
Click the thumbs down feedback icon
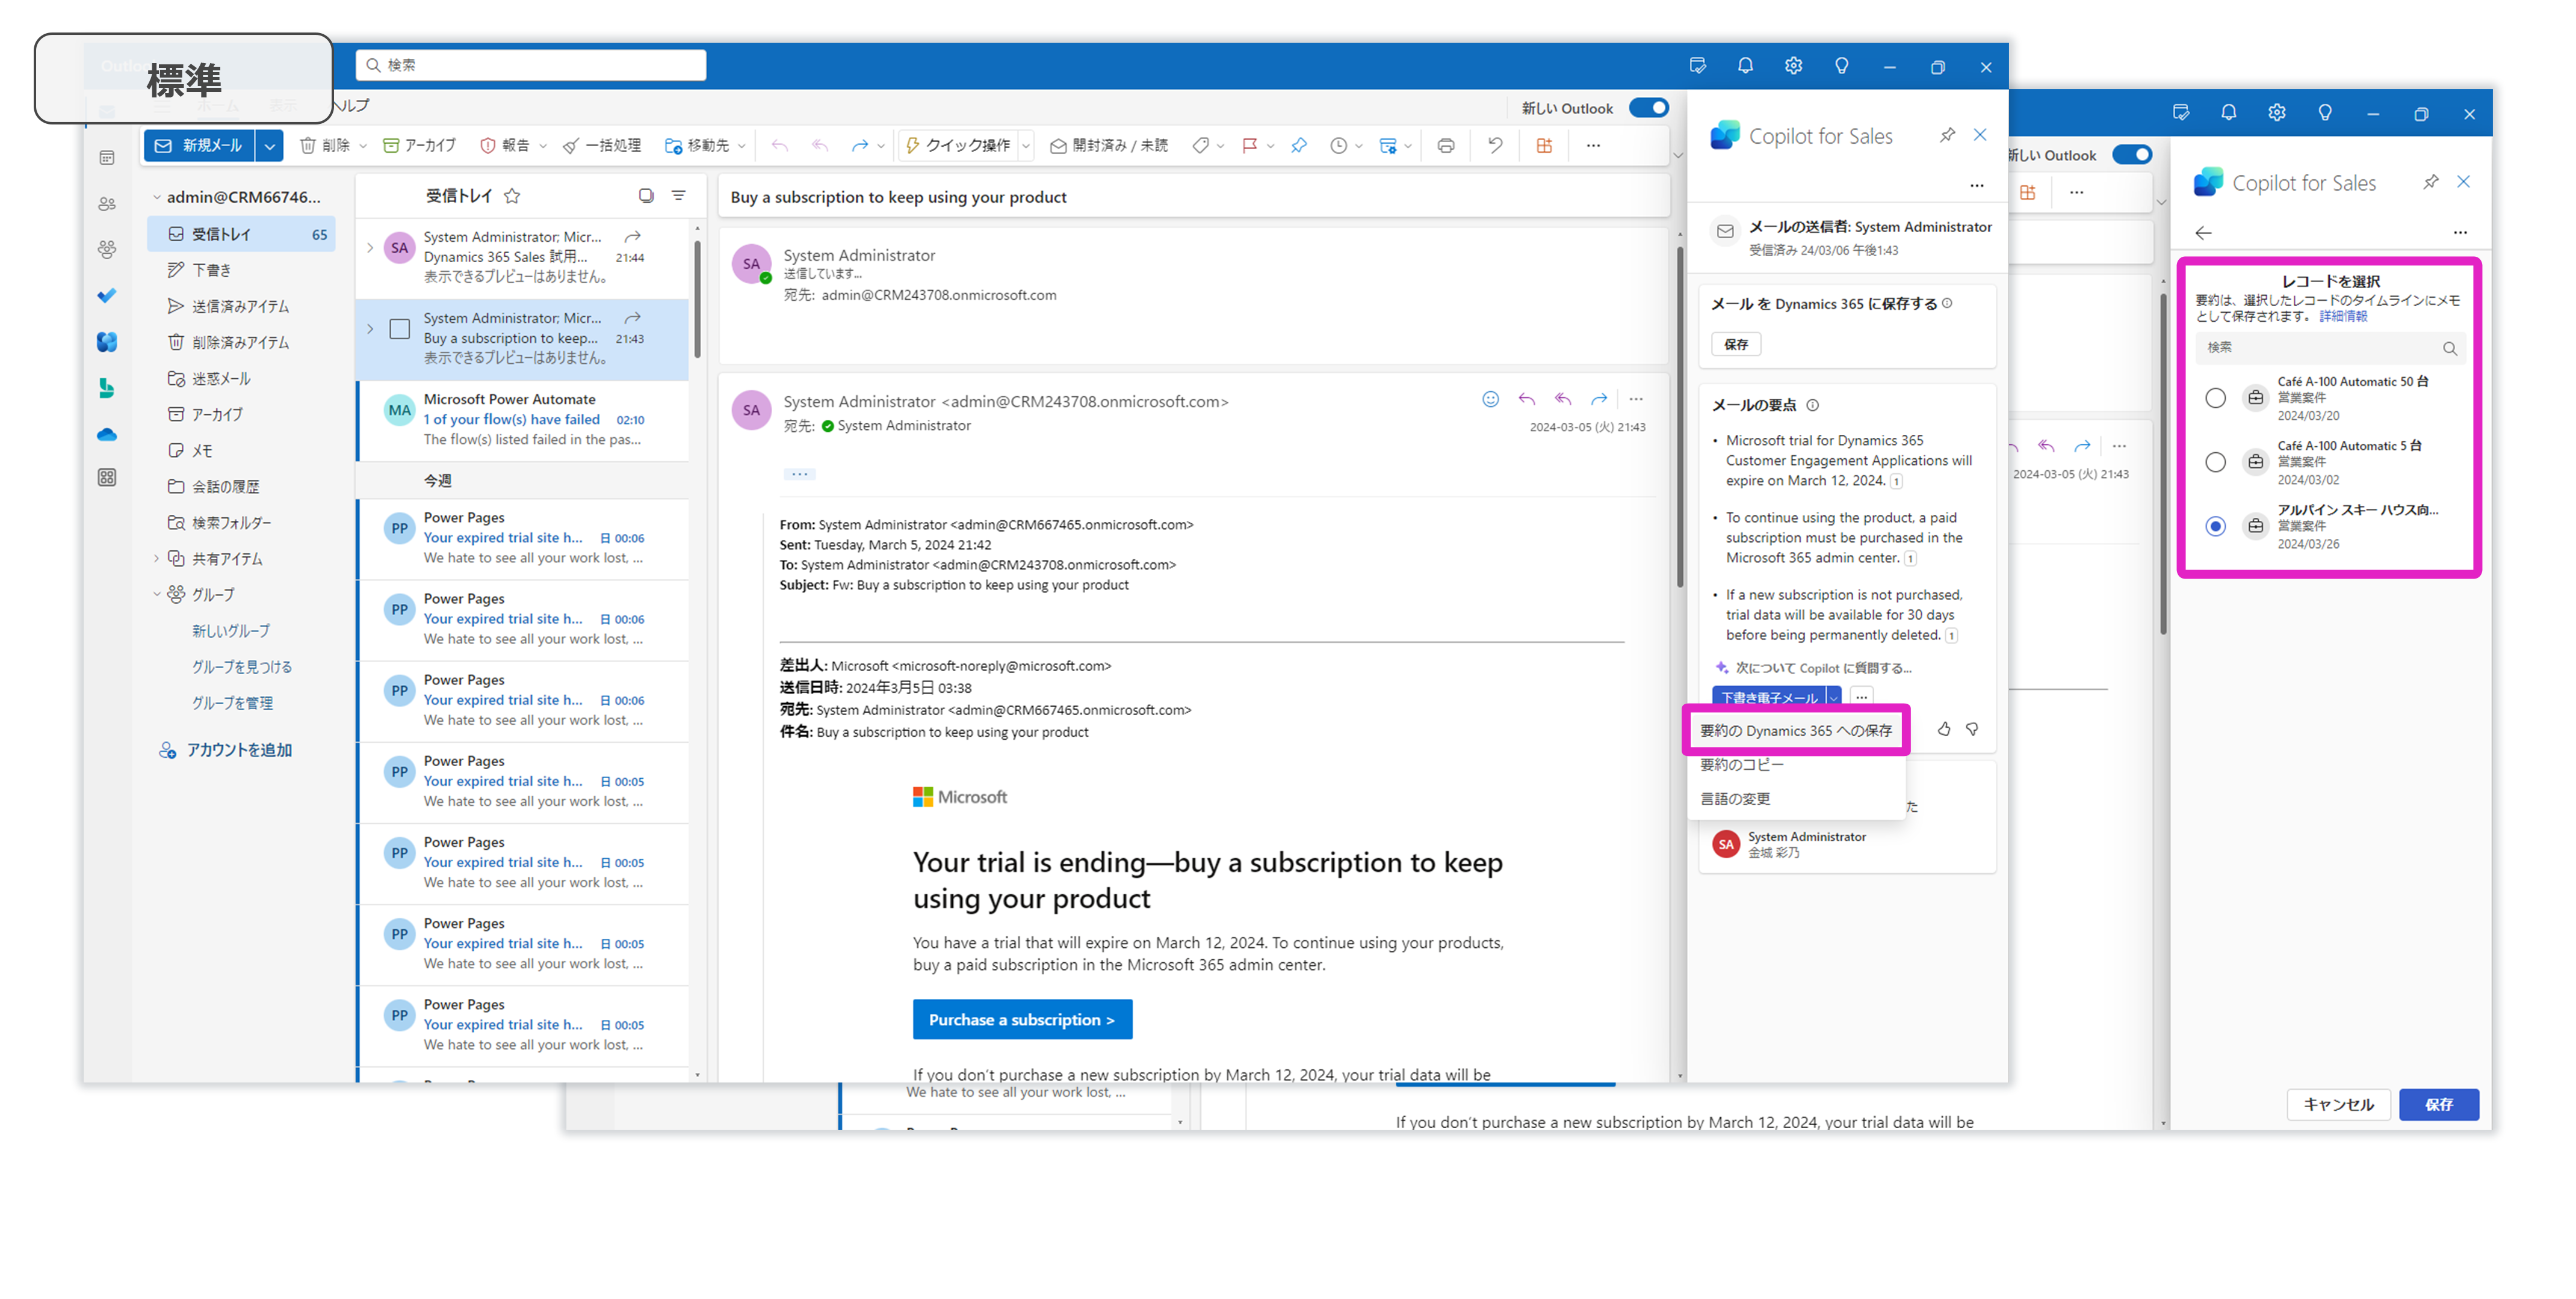[x=1972, y=729]
